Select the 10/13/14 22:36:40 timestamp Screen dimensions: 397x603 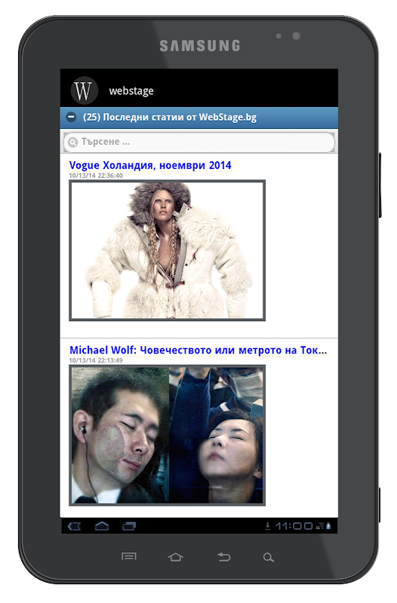(96, 176)
